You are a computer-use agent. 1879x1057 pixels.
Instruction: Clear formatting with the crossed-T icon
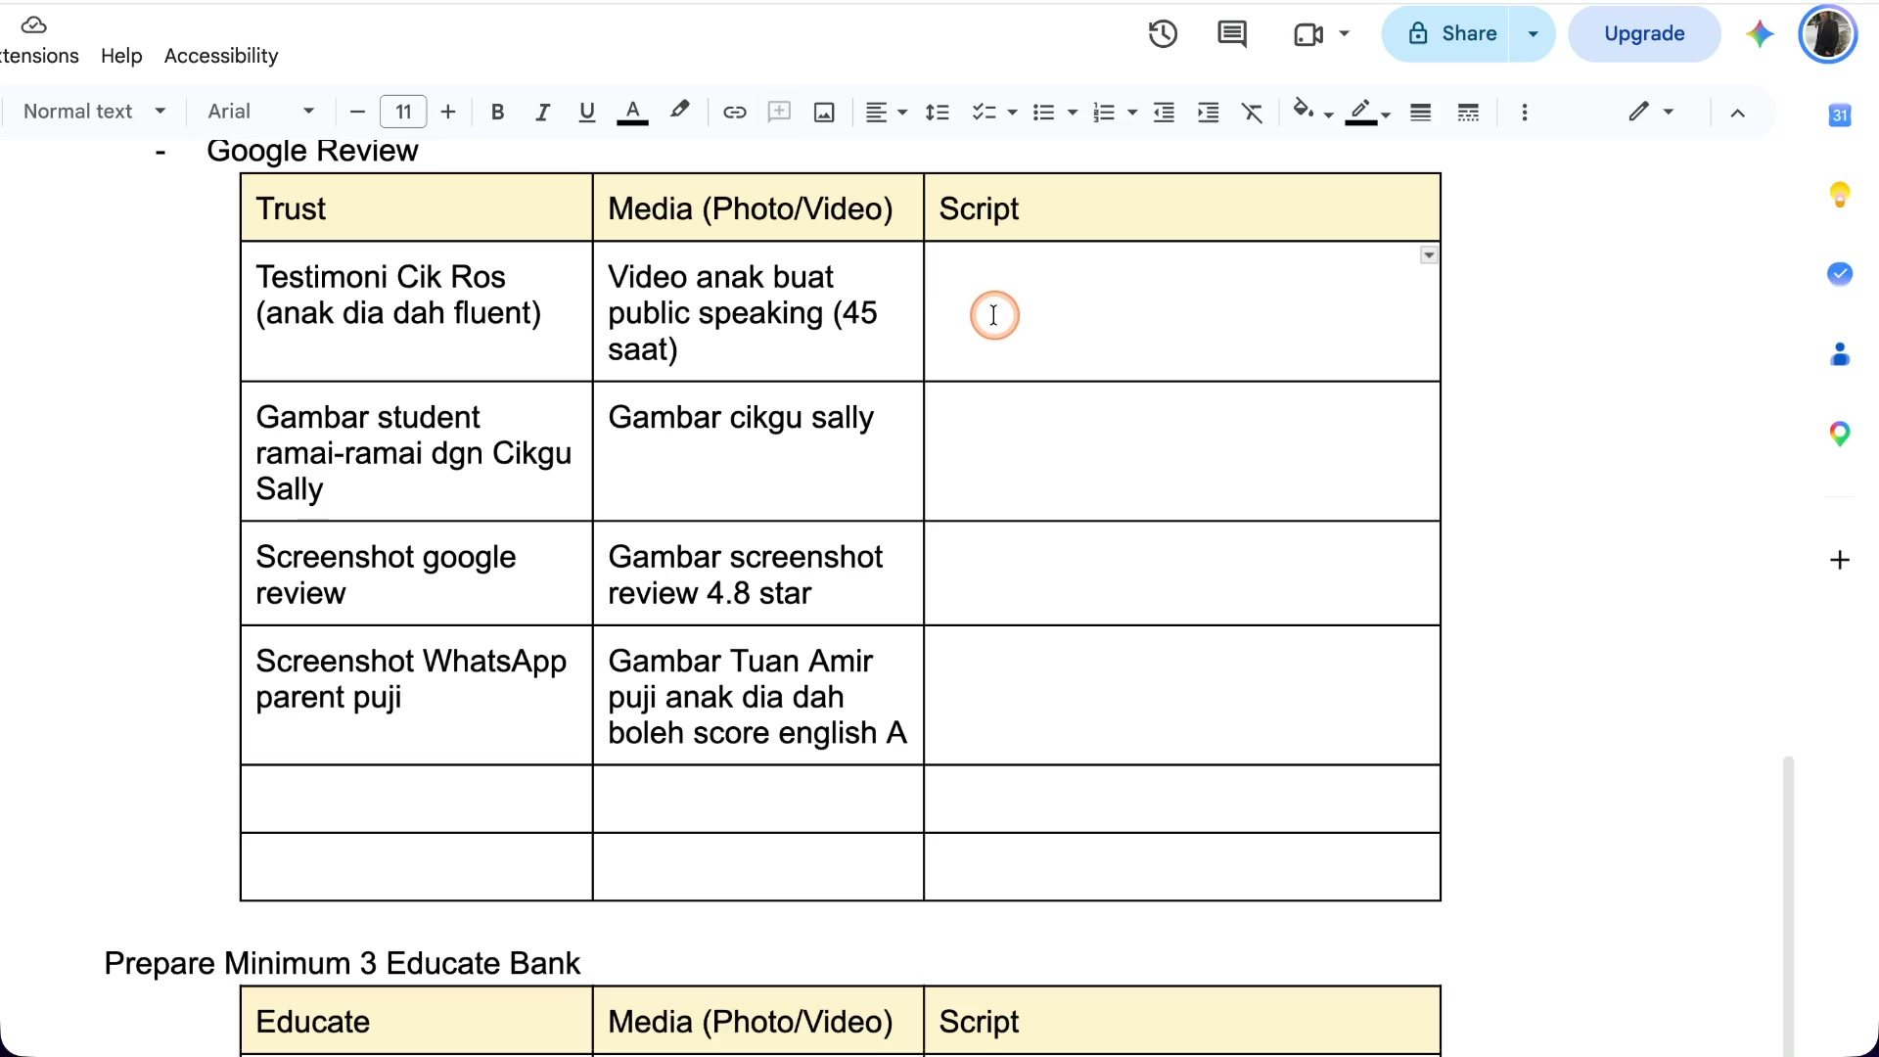1253,113
